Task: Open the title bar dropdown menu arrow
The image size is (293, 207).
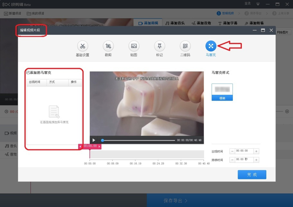Action: click(x=258, y=4)
